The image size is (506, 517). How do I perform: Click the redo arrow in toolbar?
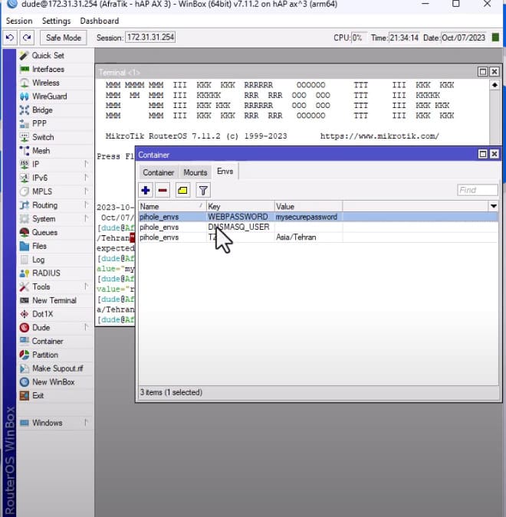(27, 38)
